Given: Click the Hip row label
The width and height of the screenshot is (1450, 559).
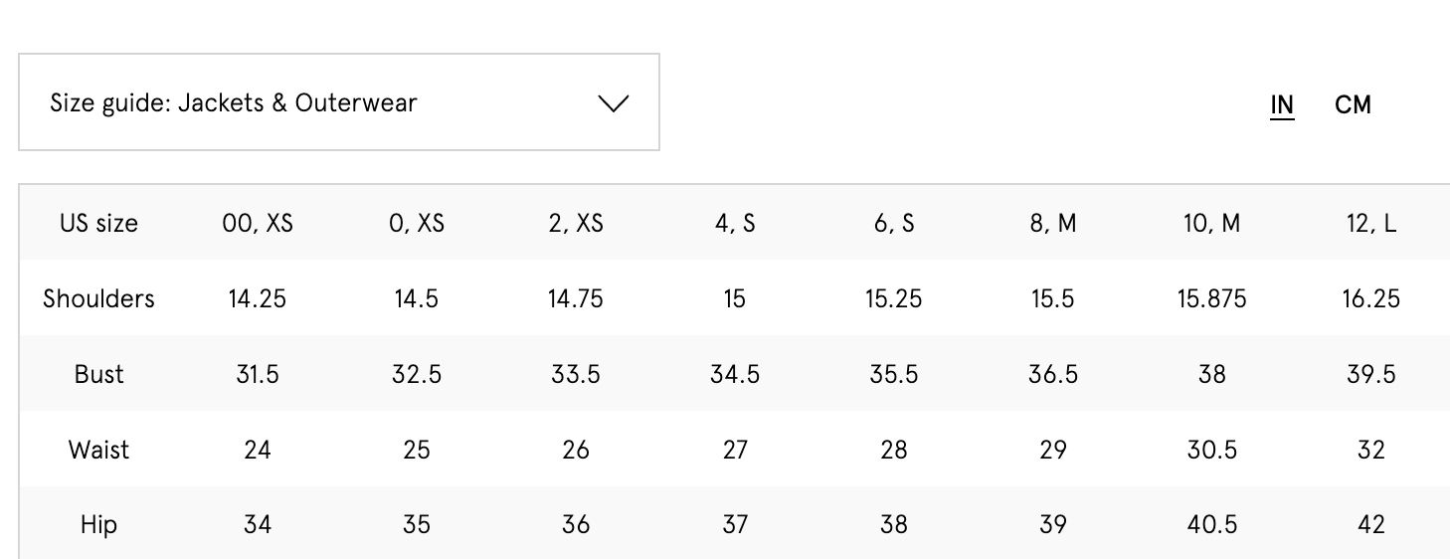Looking at the screenshot, I should [98, 524].
